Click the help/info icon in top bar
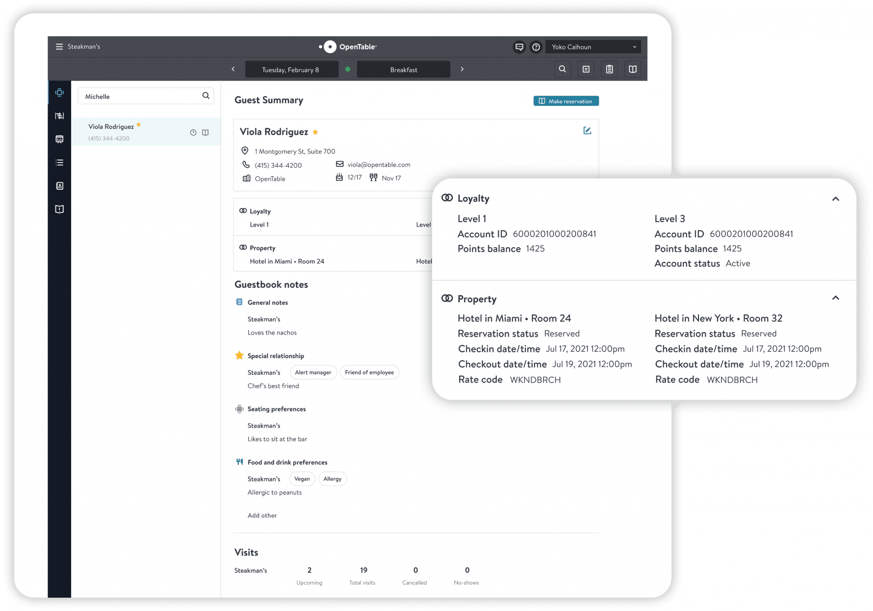 535,46
